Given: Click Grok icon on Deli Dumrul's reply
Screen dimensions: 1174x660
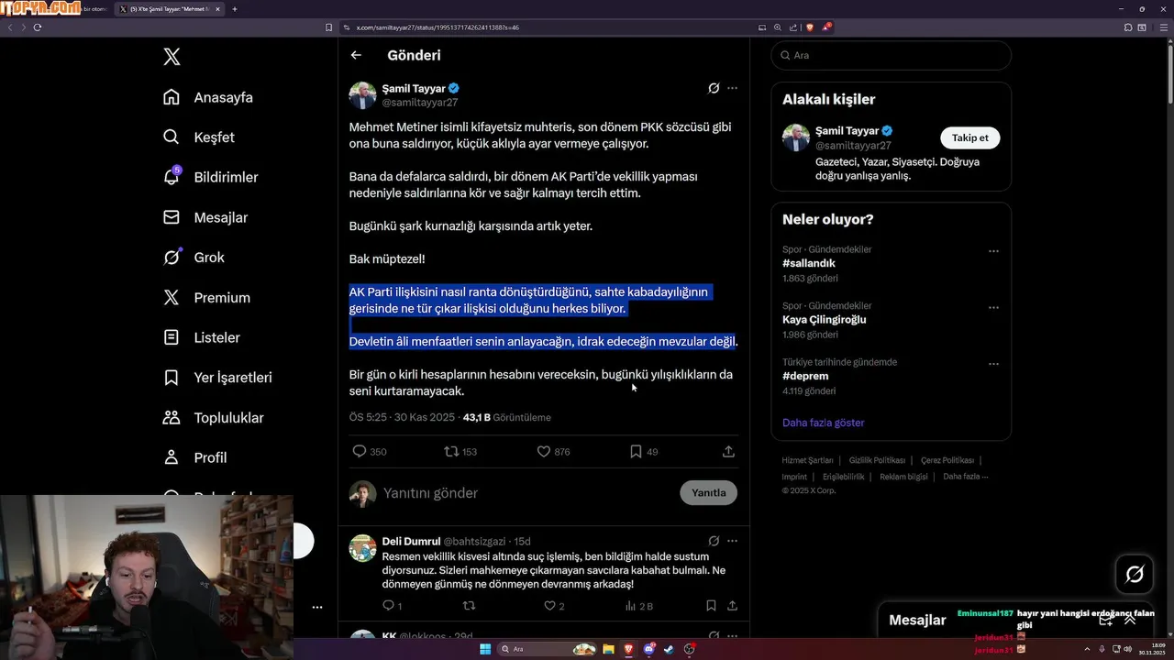Looking at the screenshot, I should pyautogui.click(x=714, y=541).
